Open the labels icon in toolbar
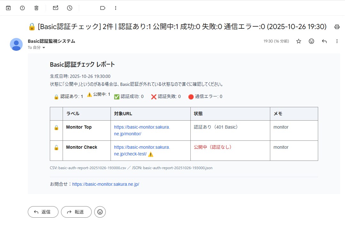 click(103, 8)
